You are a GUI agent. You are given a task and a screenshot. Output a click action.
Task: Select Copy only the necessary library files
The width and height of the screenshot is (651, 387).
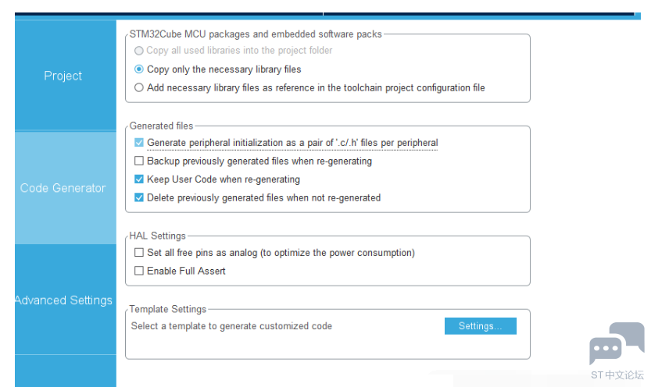pos(139,69)
